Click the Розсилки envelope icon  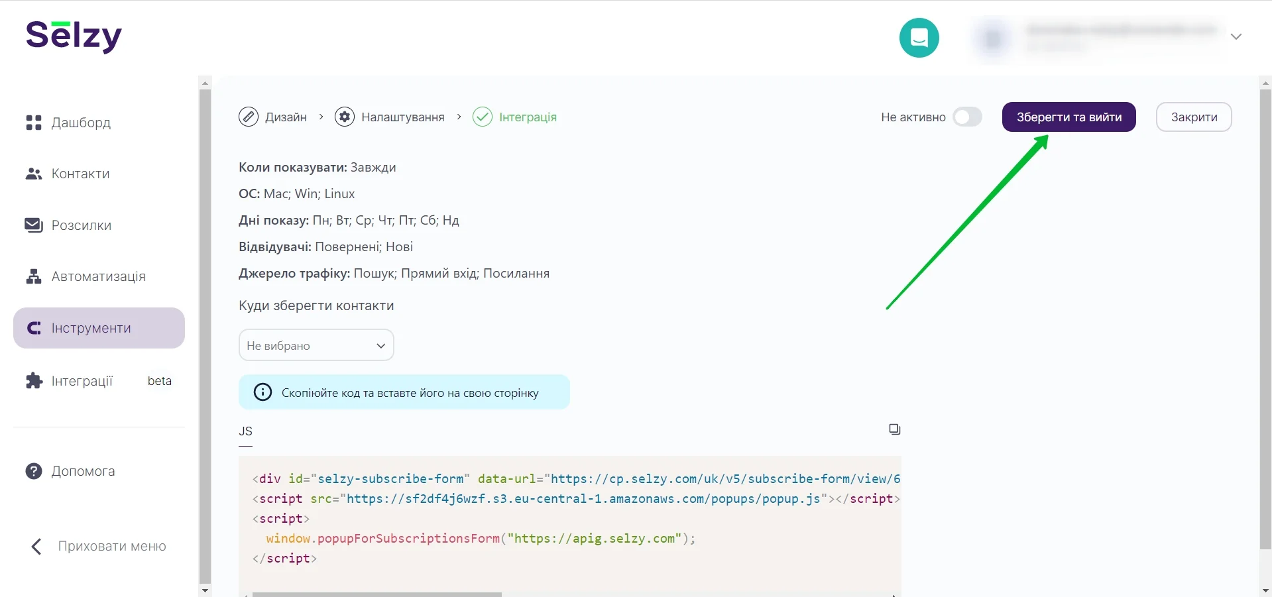pos(34,225)
